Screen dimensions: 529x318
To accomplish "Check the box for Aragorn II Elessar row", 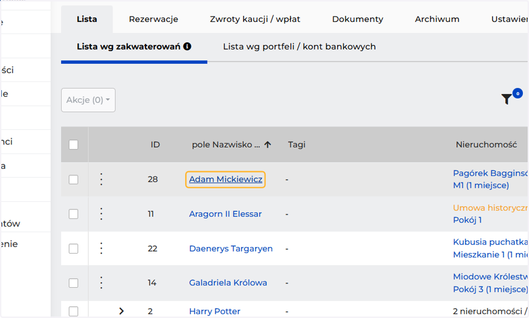I will point(74,214).
